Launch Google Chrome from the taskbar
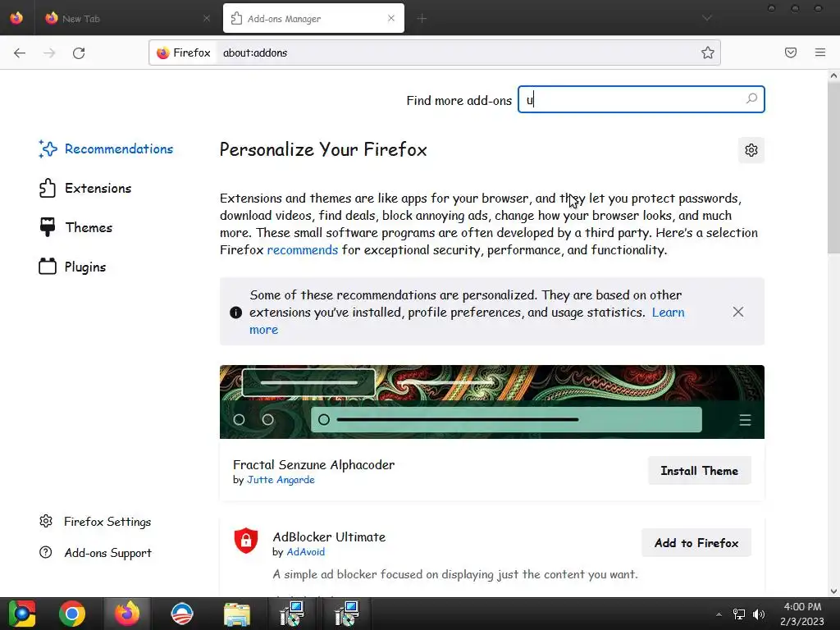 [72, 614]
